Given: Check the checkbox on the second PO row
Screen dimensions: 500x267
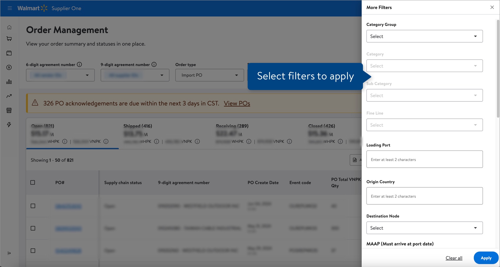Looking at the screenshot, I should tap(33, 228).
